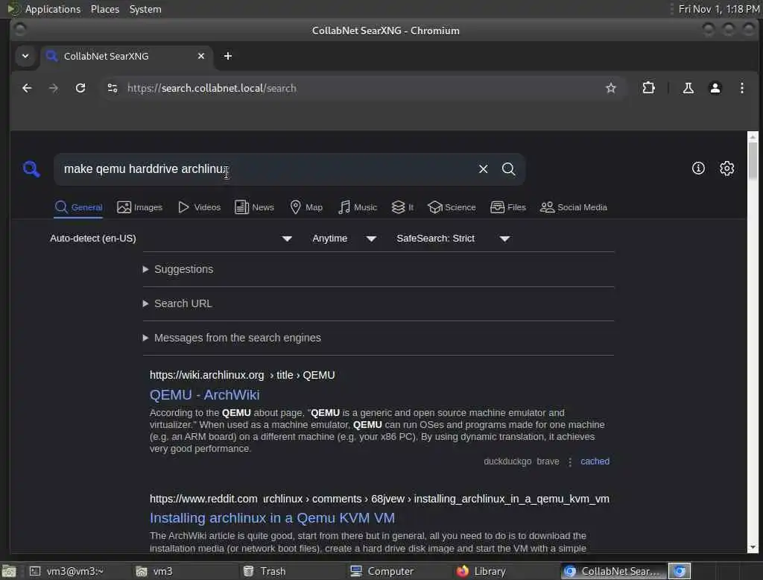The height and width of the screenshot is (580, 763).
Task: Click the scrollbar down arrow
Action: pos(753,547)
